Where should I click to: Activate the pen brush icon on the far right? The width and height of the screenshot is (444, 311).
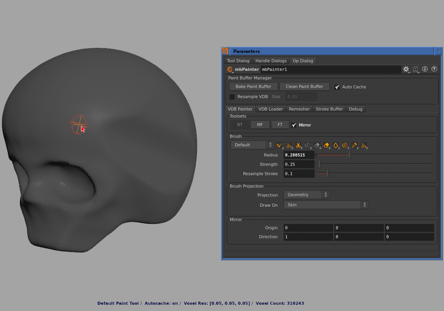(354, 145)
